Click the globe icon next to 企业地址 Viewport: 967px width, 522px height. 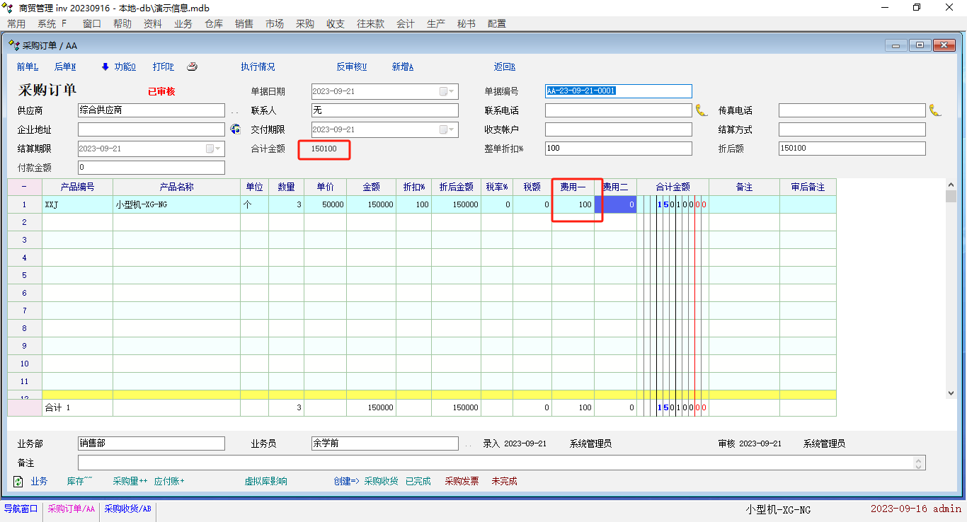(x=236, y=129)
